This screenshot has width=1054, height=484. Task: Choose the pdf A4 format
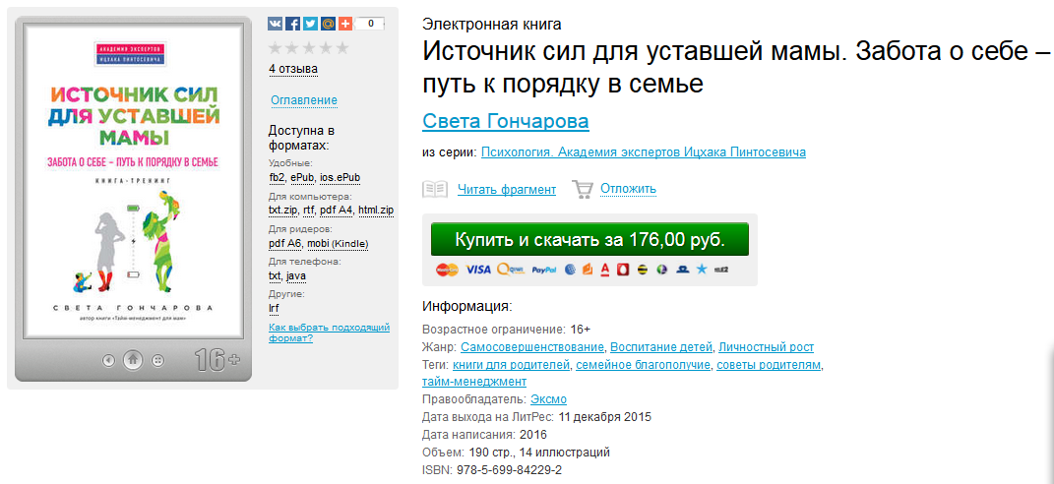tap(337, 210)
